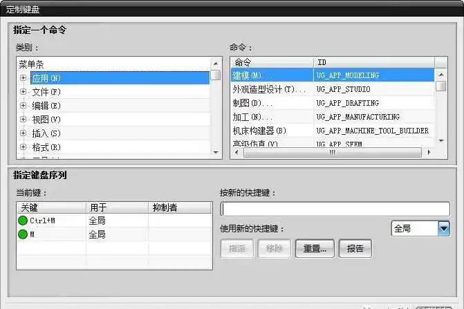Screen dimensions: 464x309
Task: Select 文件(F) in category tree
Action: 46,92
